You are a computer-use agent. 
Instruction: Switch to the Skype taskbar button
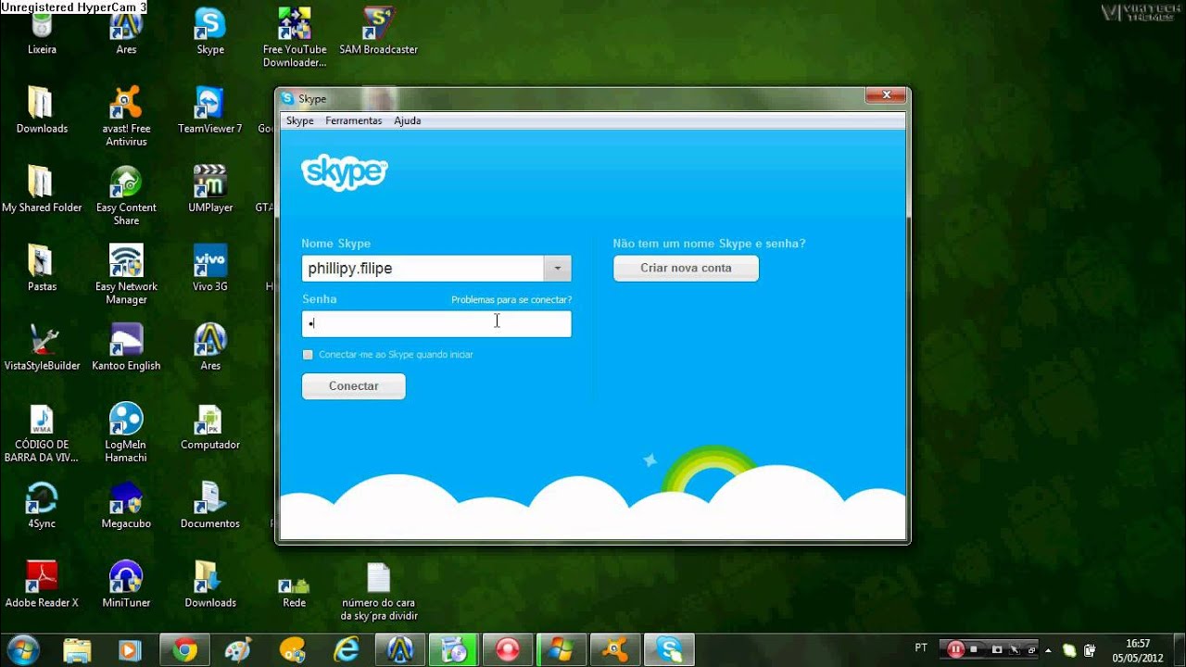(669, 649)
